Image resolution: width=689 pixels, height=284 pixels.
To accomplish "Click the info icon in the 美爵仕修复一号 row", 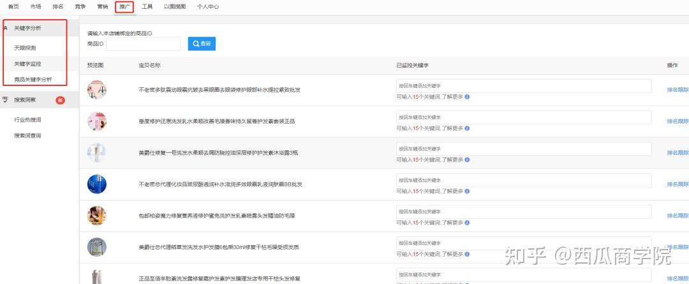I will [467, 160].
